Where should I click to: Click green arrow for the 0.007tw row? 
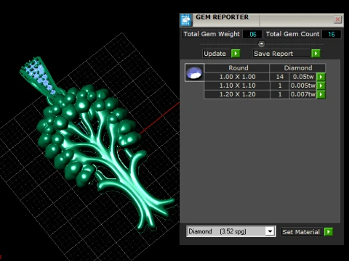(321, 94)
